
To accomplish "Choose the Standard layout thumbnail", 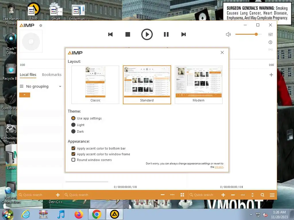I will pos(147,85).
